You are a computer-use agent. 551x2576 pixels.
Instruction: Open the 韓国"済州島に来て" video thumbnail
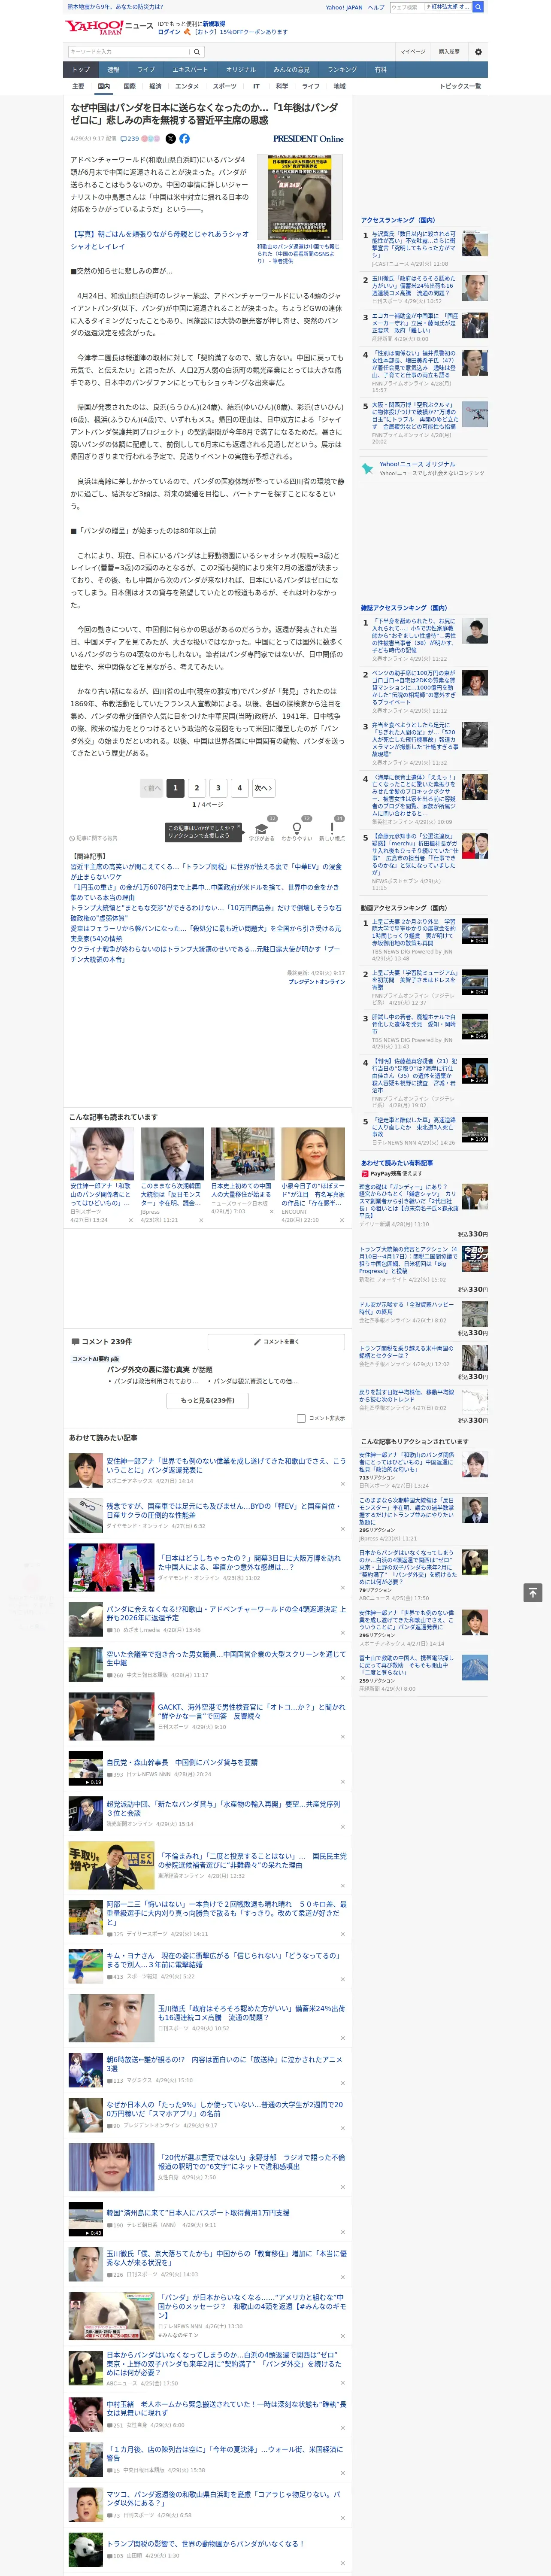click(85, 2219)
